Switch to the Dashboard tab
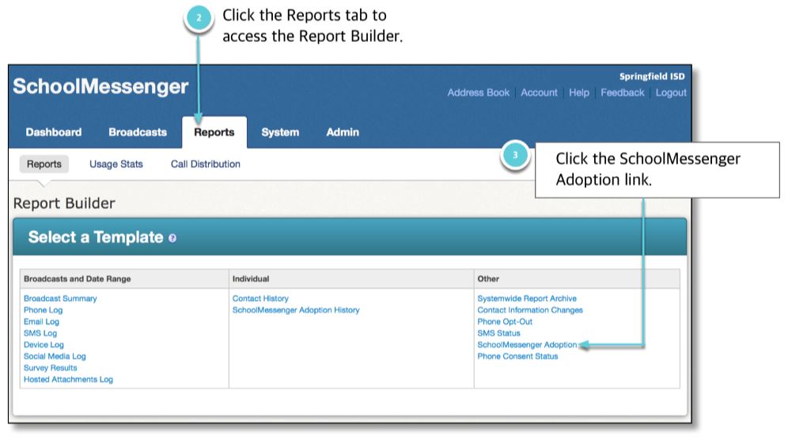788x444 pixels. point(54,132)
